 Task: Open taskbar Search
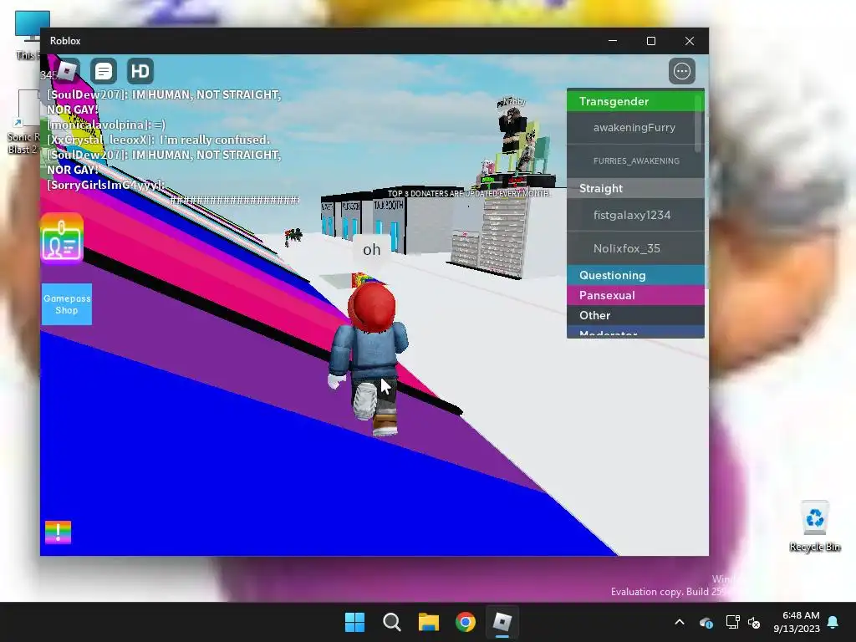pyautogui.click(x=391, y=622)
